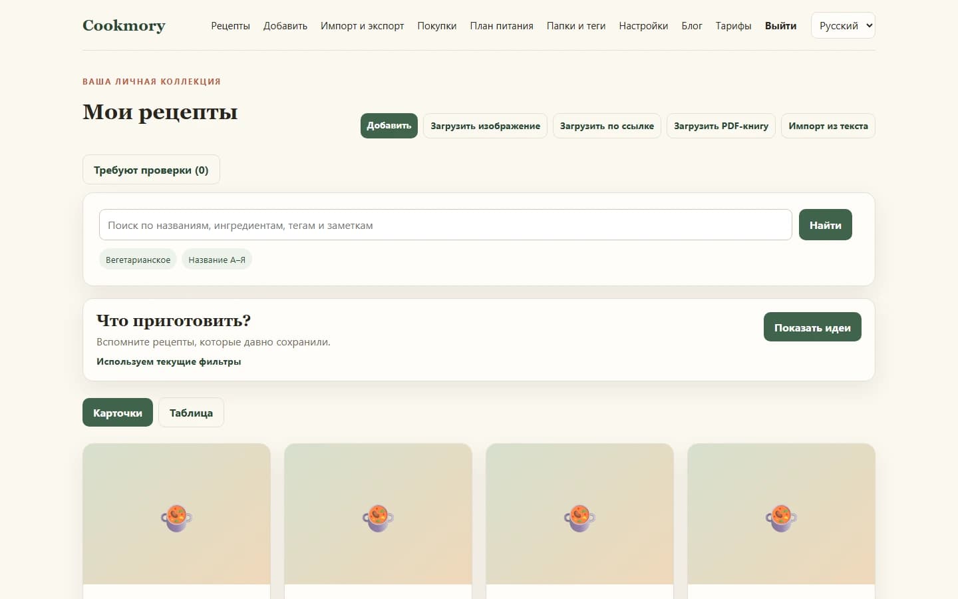Focus the recipe search input field
Image resolution: width=958 pixels, height=599 pixels.
[445, 225]
